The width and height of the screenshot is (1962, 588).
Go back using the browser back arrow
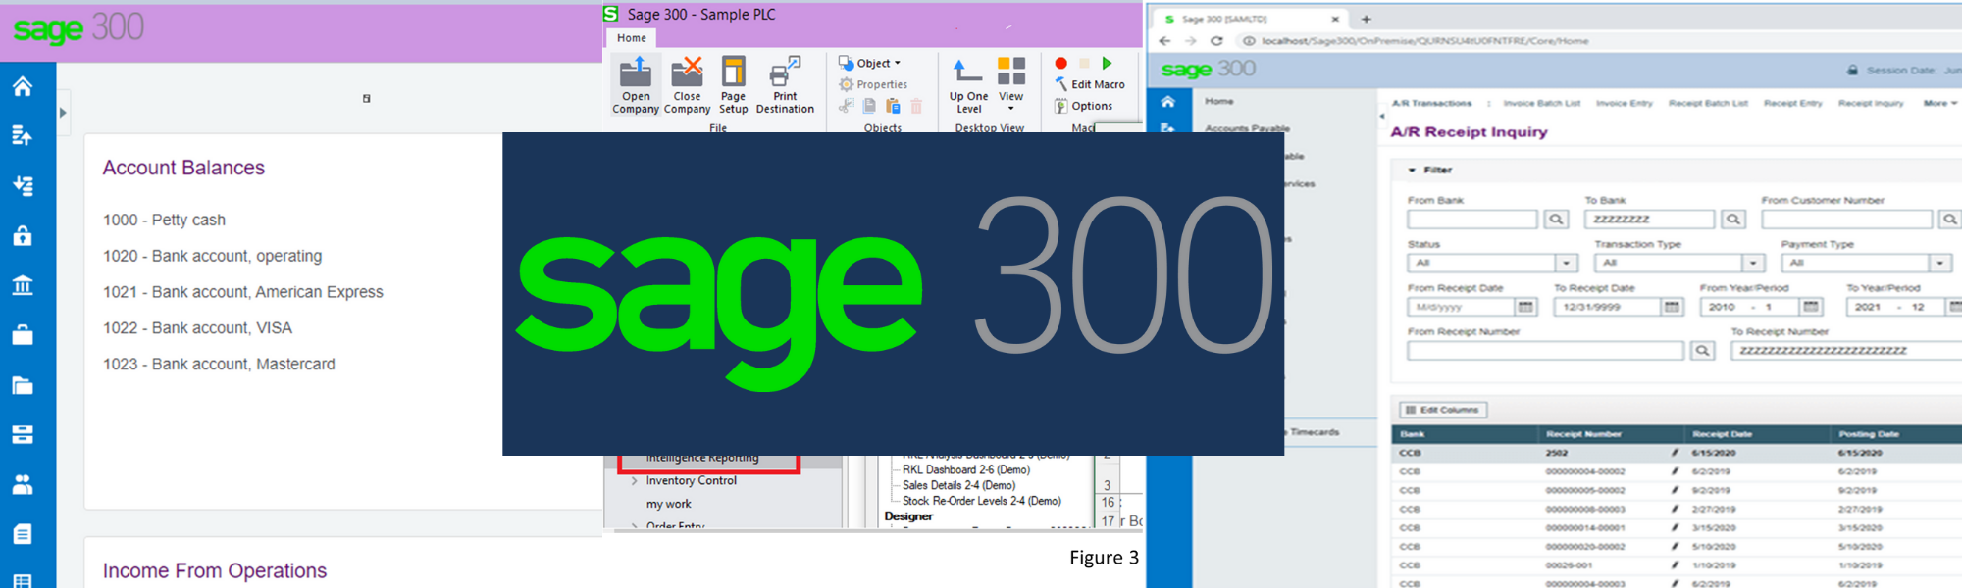[1164, 41]
